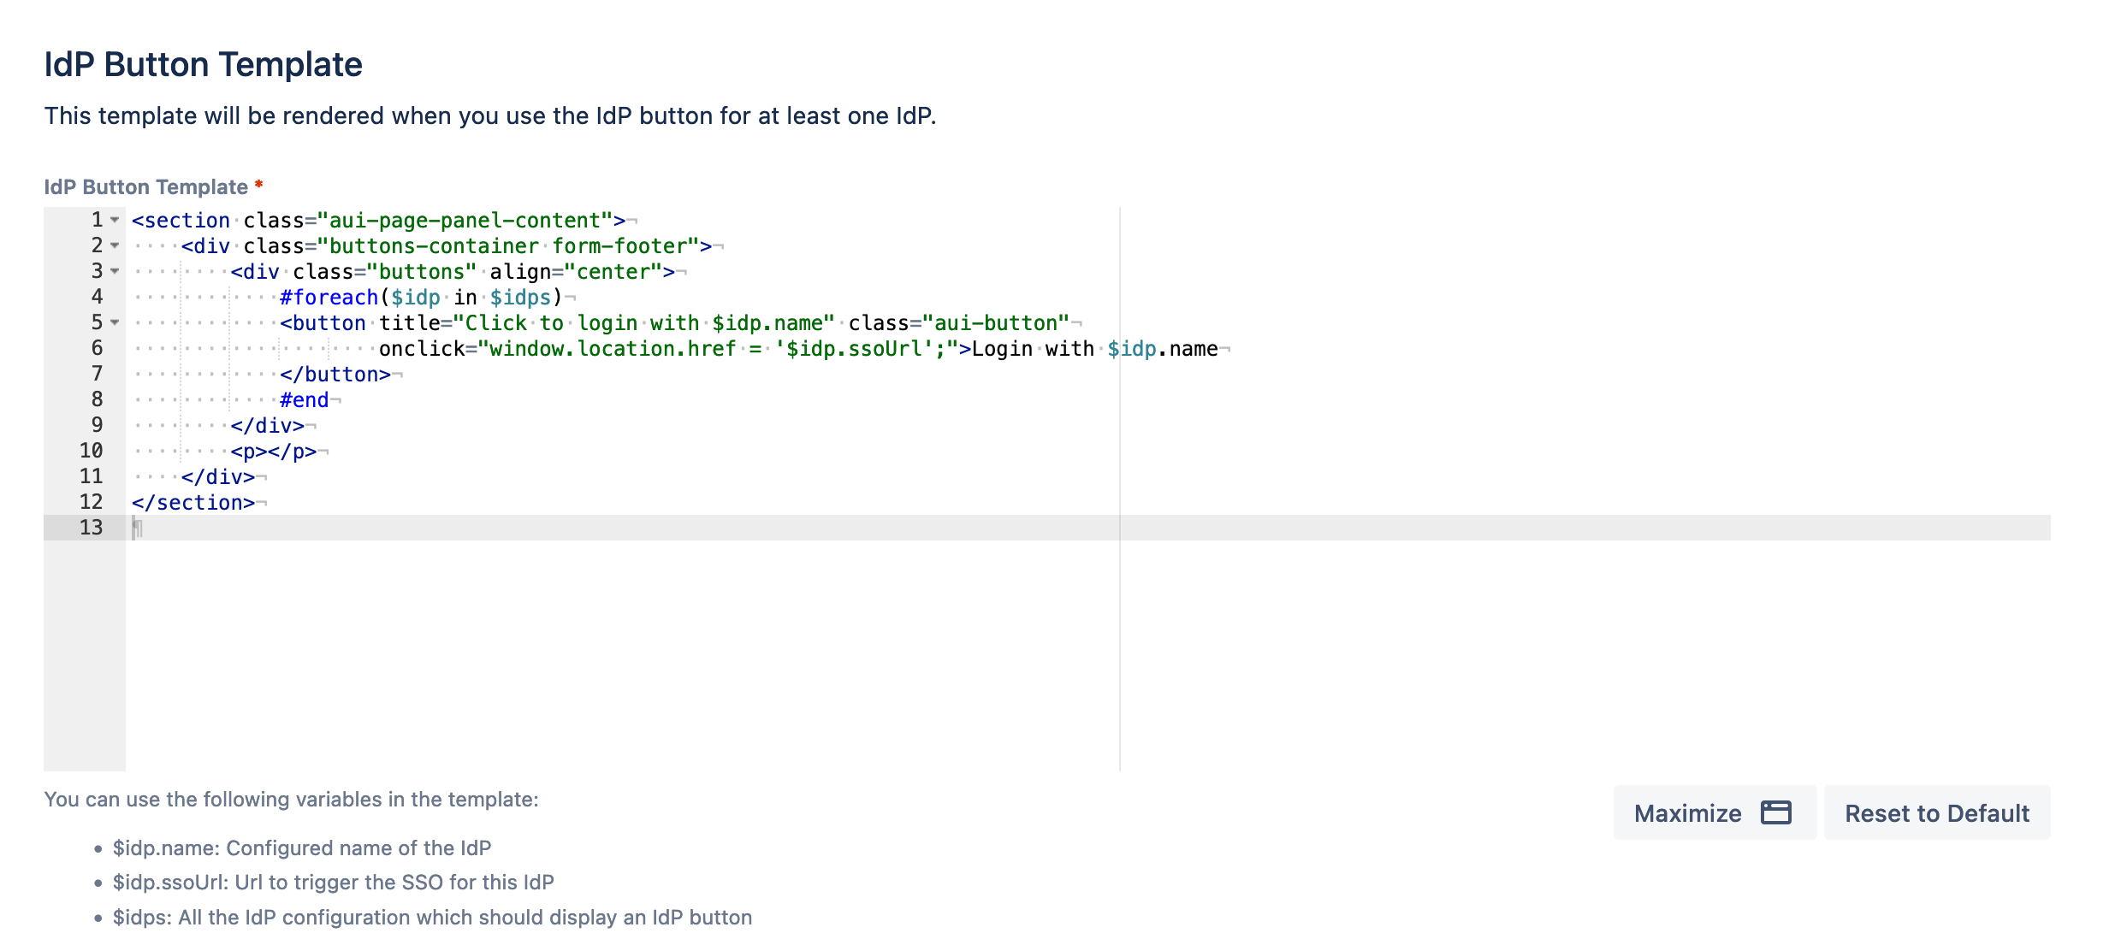This screenshot has height=939, width=2127.
Task: Collapse the button element on line 5
Action: coord(115,322)
